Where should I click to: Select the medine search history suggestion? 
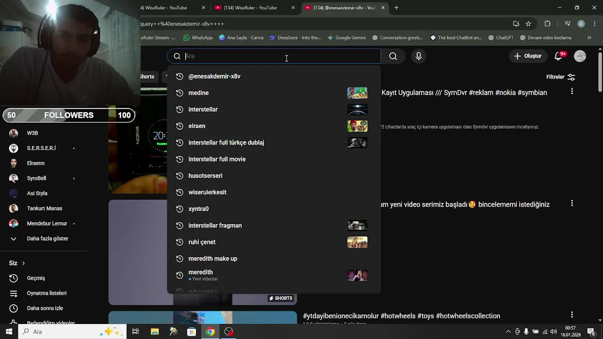tap(274, 93)
